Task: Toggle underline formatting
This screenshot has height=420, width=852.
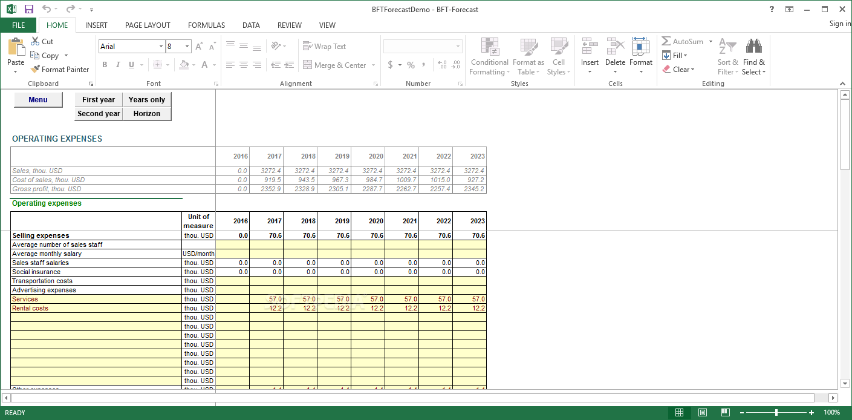Action: click(x=131, y=65)
